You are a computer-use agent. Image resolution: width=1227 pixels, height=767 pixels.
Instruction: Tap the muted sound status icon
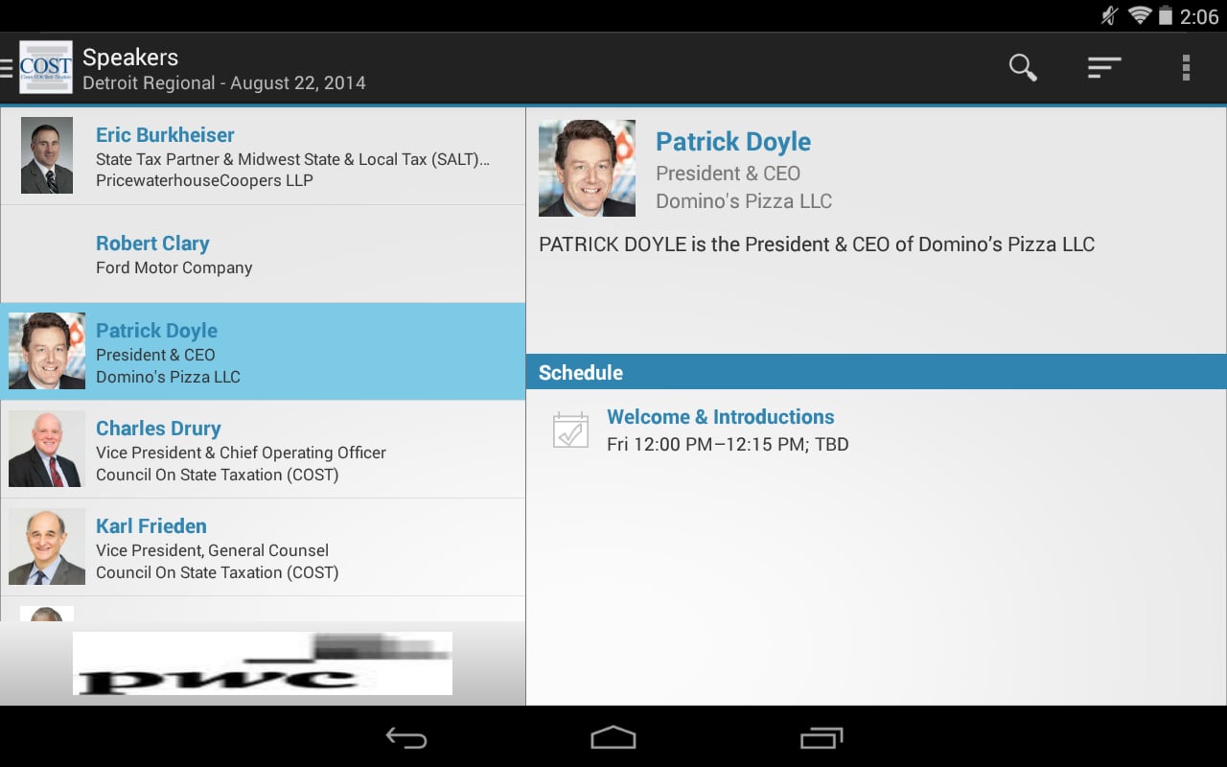tap(1110, 15)
